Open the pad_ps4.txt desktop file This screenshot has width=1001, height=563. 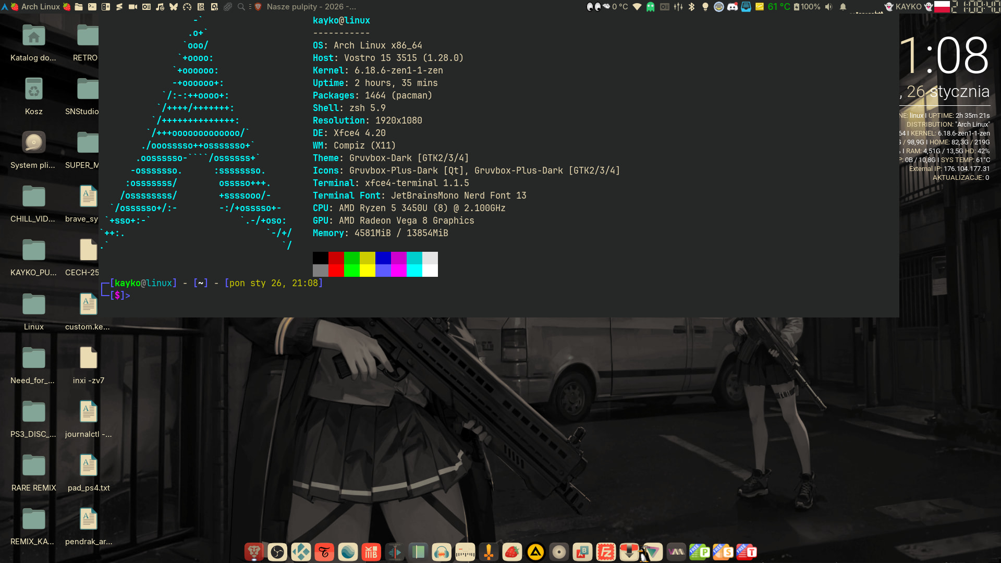click(x=88, y=466)
